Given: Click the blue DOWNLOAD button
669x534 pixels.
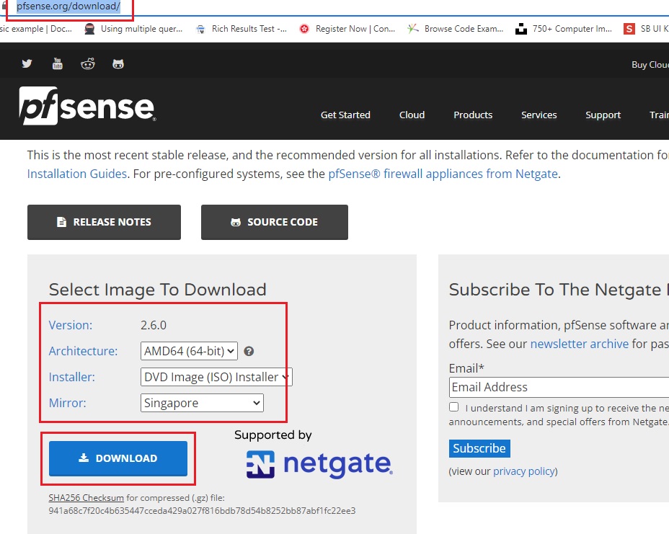Looking at the screenshot, I should pos(118,458).
